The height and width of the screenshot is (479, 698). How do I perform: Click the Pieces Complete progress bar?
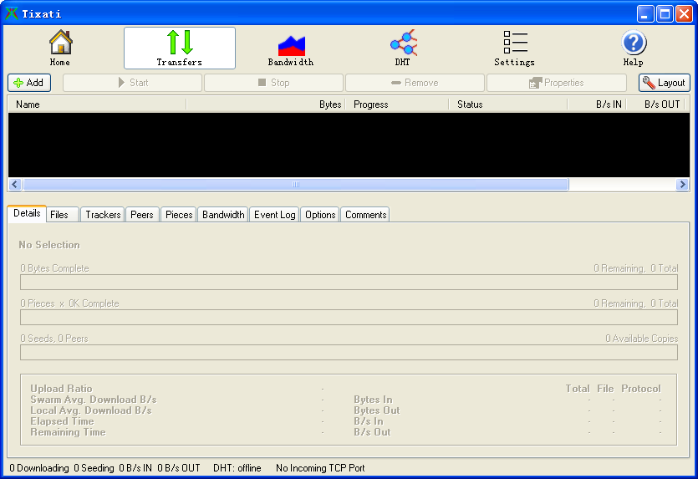click(349, 318)
